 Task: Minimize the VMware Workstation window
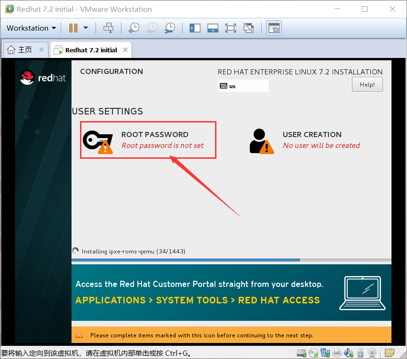[x=337, y=9]
